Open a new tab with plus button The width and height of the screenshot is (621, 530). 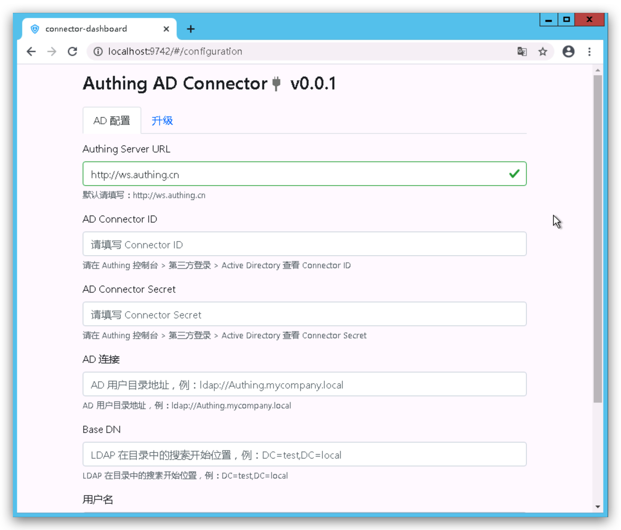190,29
